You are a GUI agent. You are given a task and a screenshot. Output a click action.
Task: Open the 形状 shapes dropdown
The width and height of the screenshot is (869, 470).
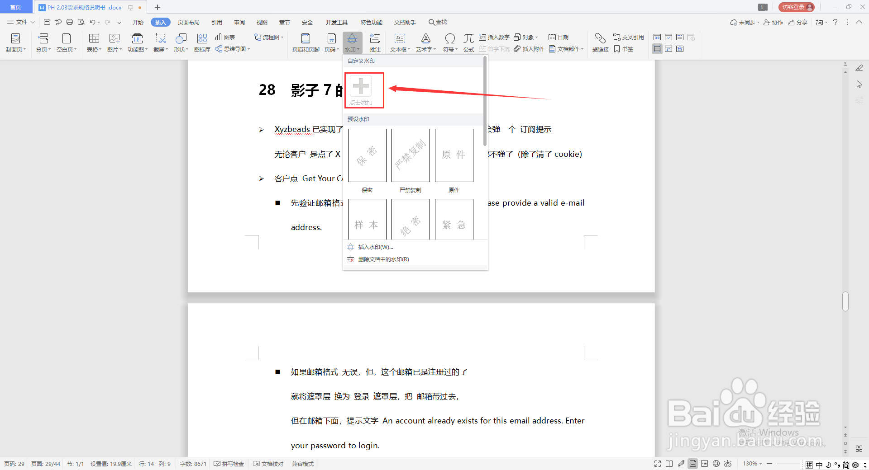pyautogui.click(x=181, y=42)
